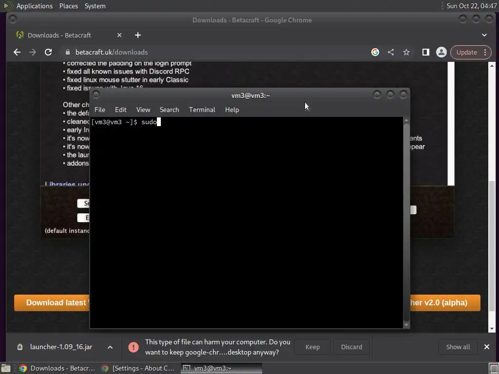Viewport: 499px width, 374px height.
Task: Switch to Downloads - Betacraft taskbar window
Action: point(58,368)
